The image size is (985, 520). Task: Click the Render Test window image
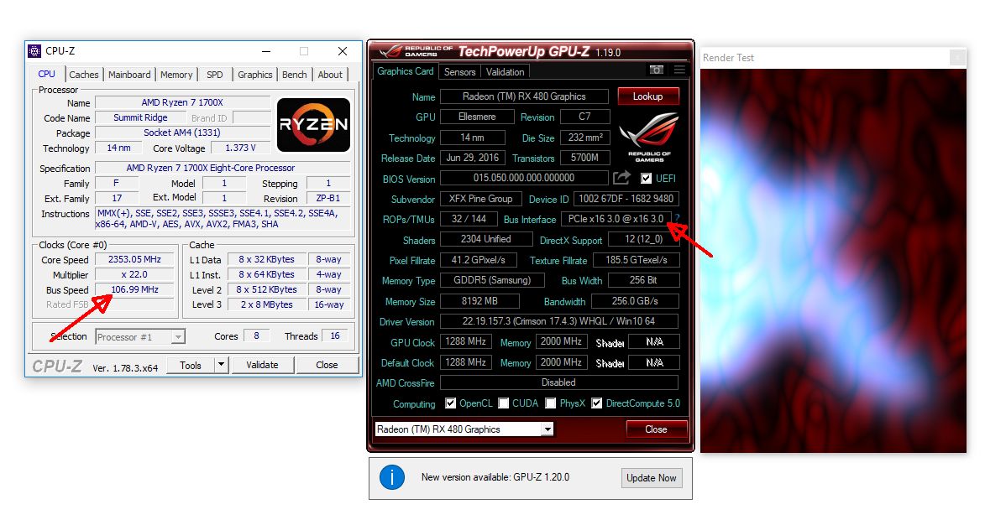pyautogui.click(x=833, y=261)
